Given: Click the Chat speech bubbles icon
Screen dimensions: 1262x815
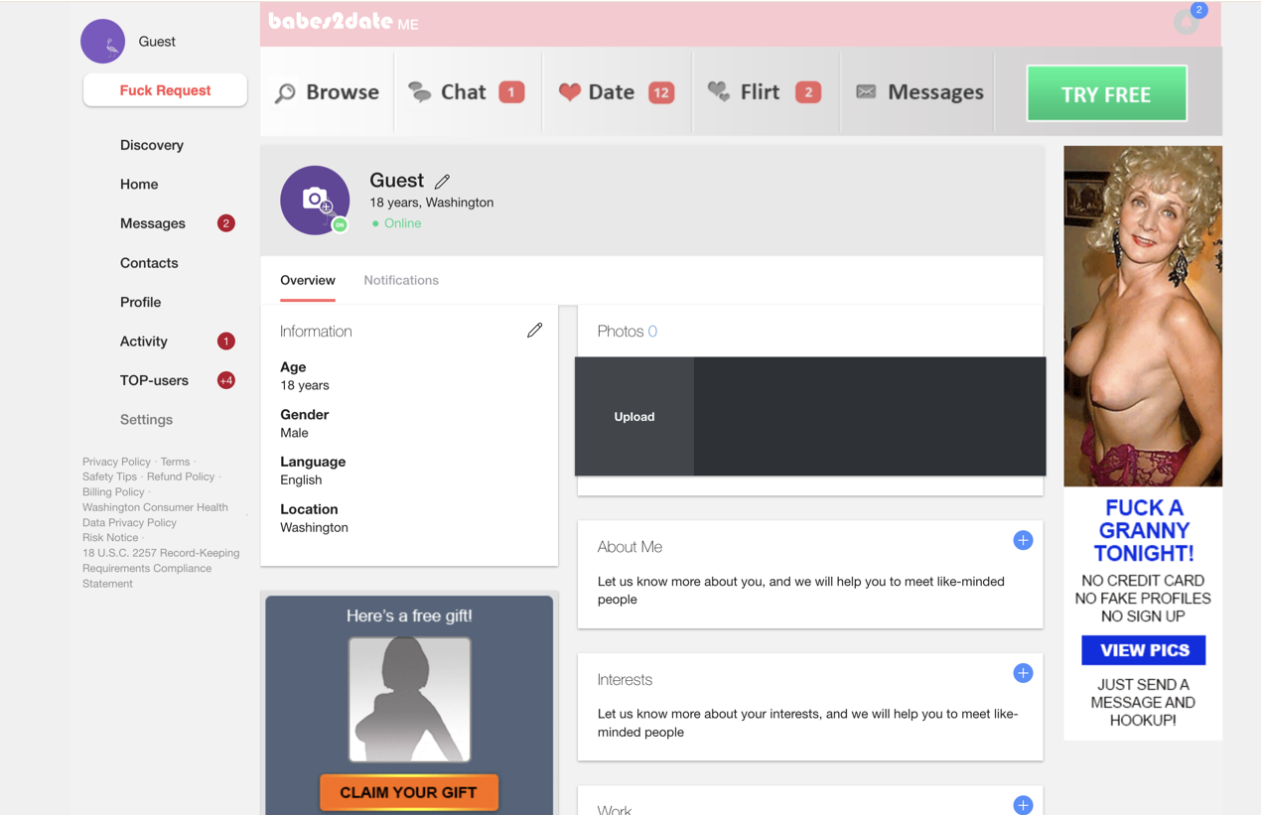Looking at the screenshot, I should (x=420, y=92).
